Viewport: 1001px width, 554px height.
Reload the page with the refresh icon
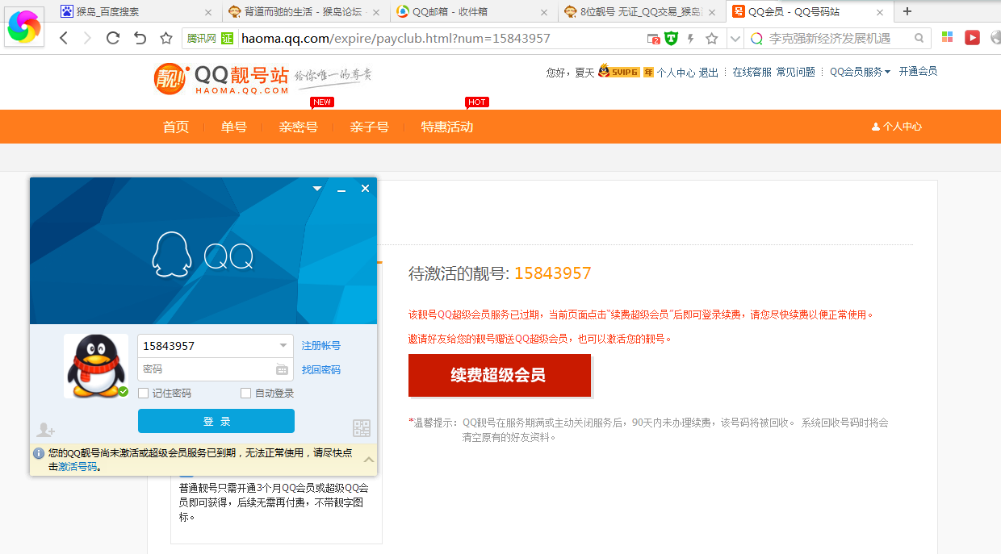point(113,38)
